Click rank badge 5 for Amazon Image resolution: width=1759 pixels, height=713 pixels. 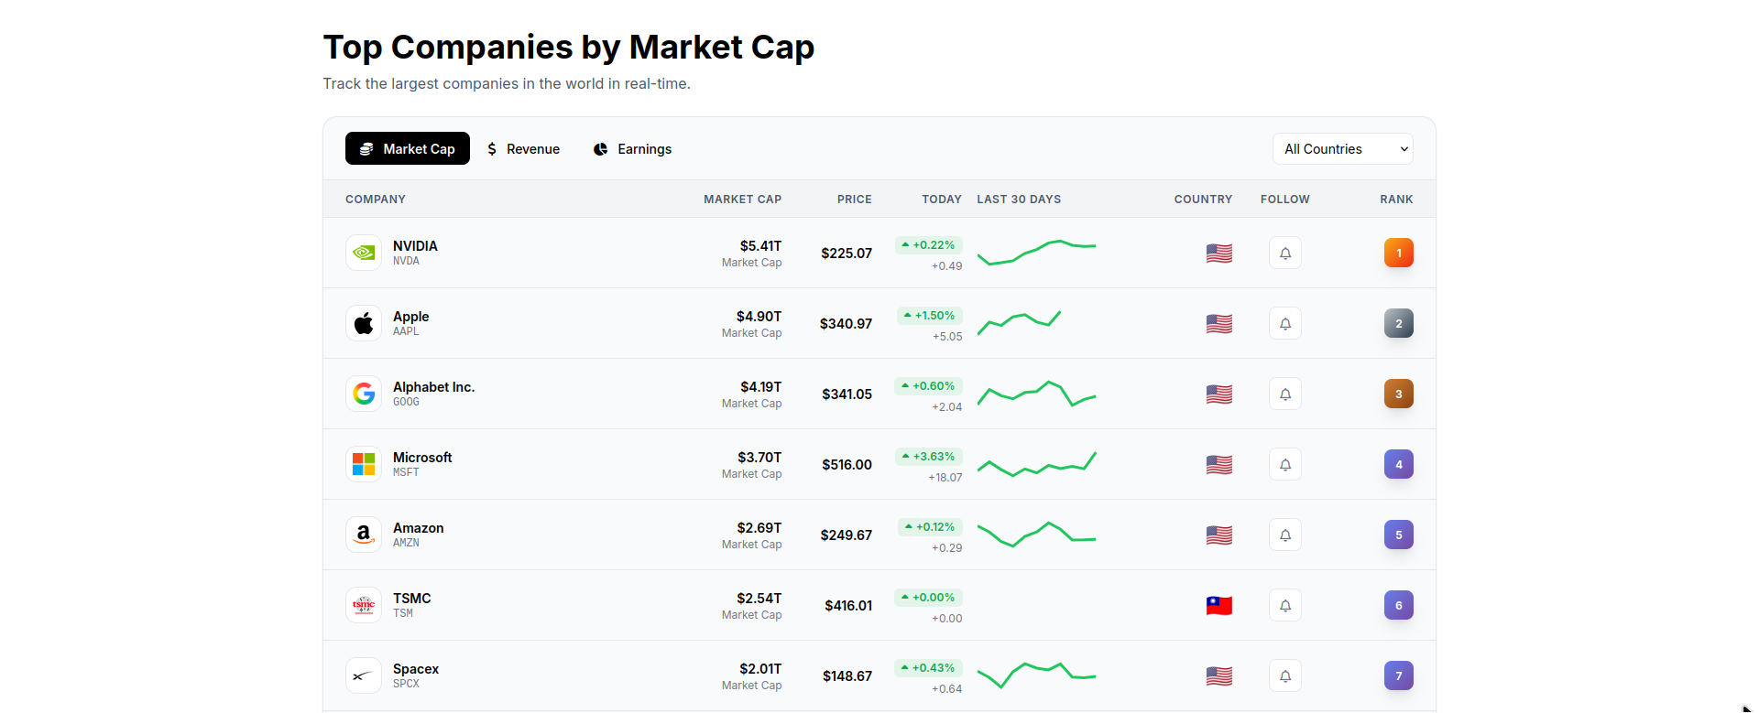pos(1399,535)
